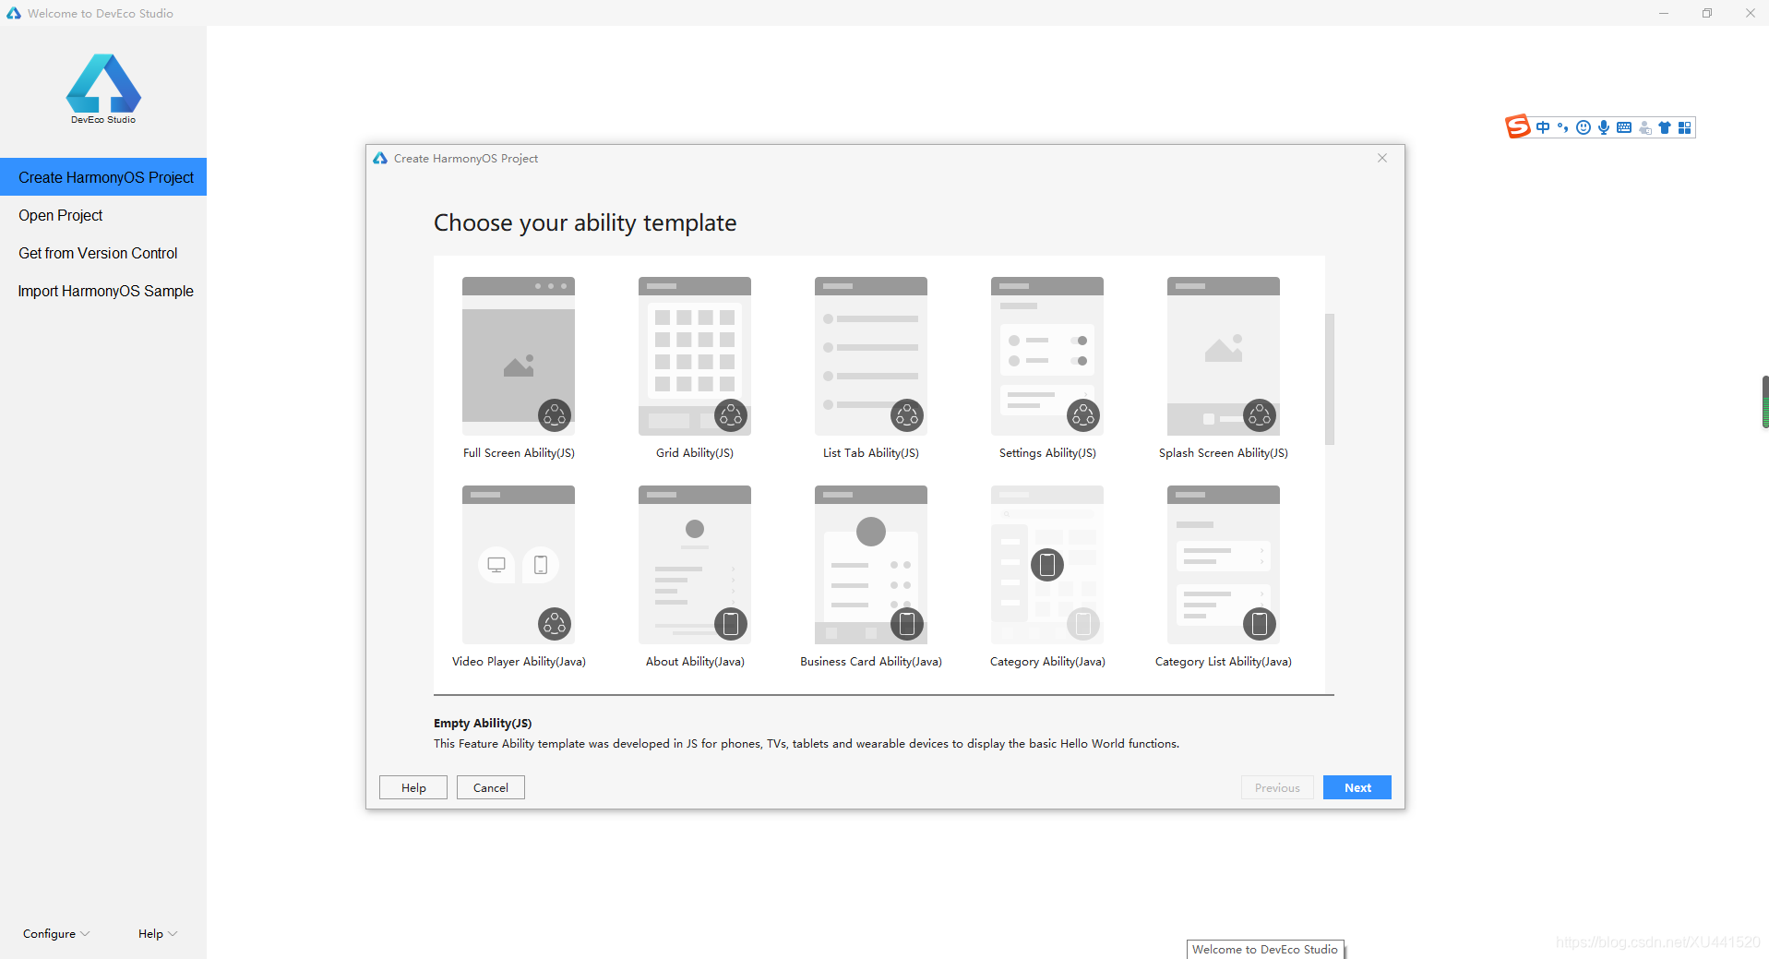Image resolution: width=1769 pixels, height=959 pixels.
Task: Select the Business Card Ability(Java) template
Action: (871, 565)
